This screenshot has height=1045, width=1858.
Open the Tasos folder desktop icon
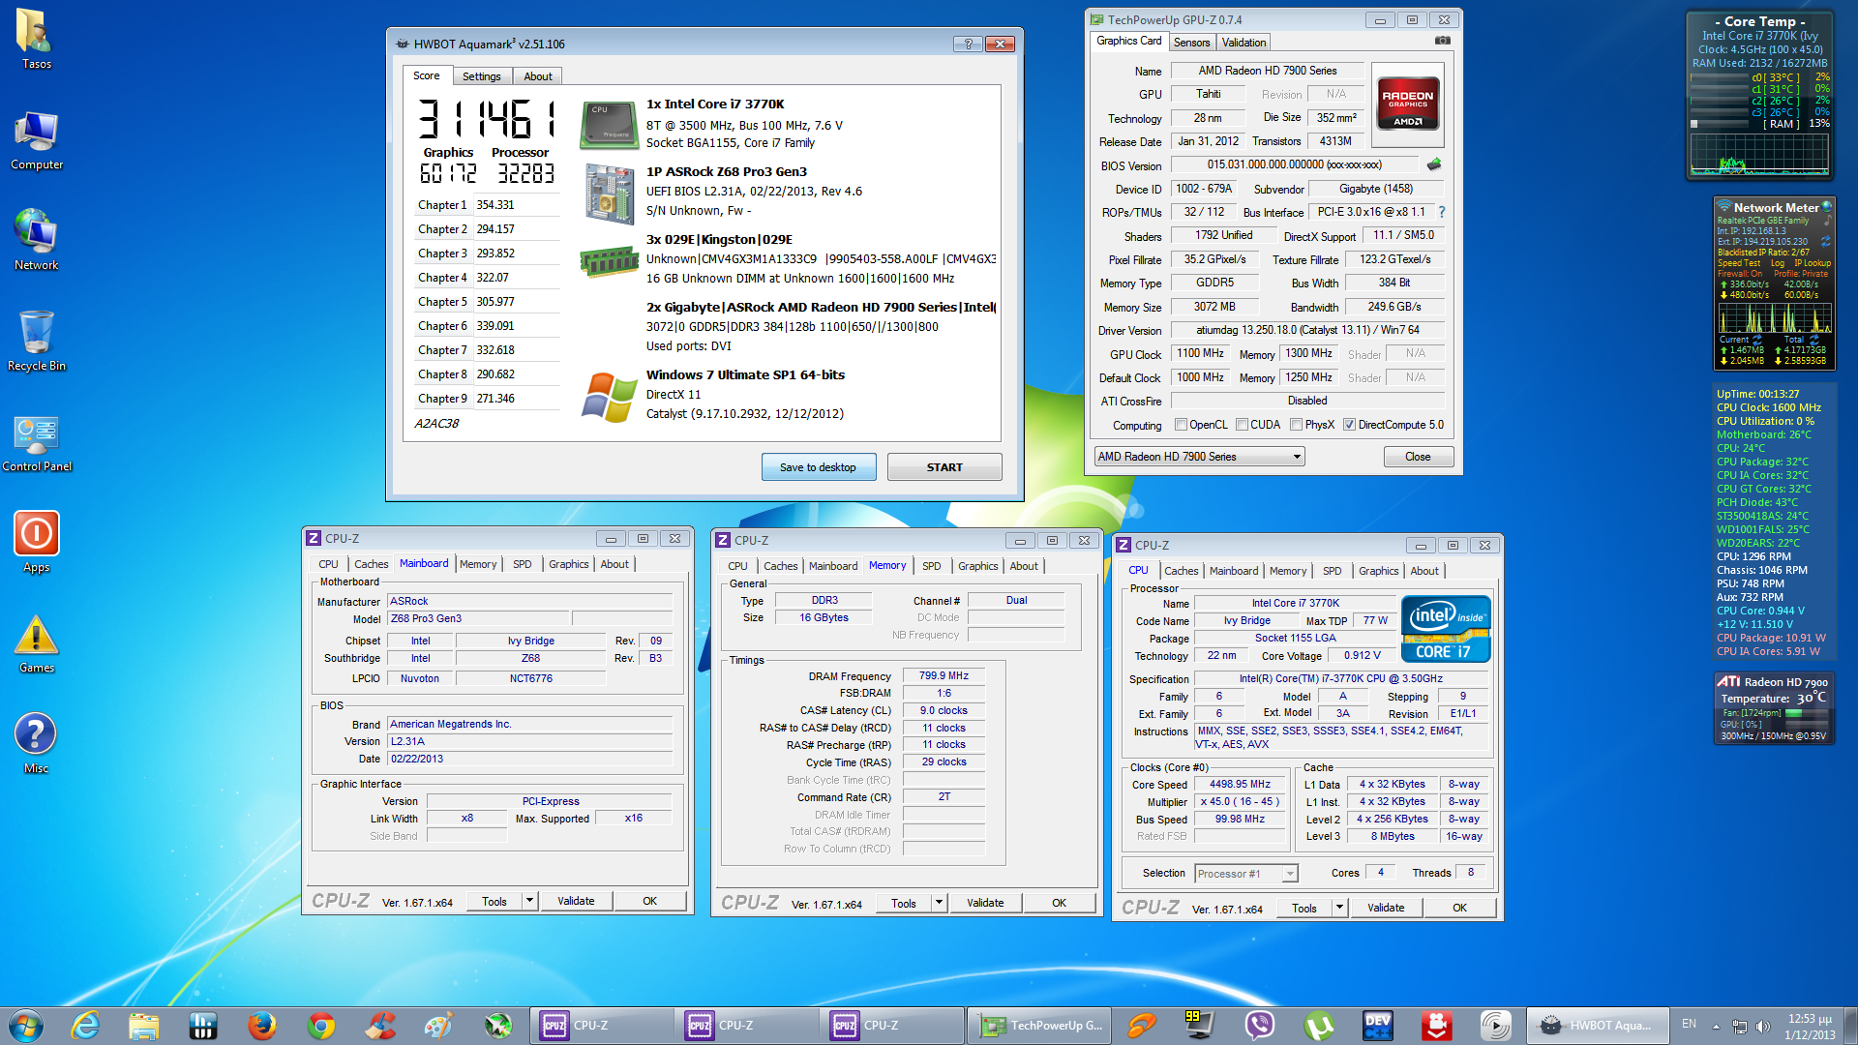coord(36,39)
